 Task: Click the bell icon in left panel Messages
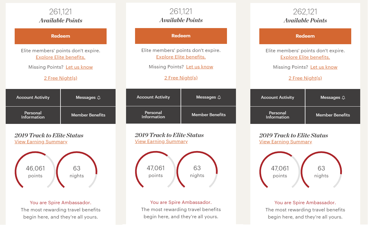99,98
